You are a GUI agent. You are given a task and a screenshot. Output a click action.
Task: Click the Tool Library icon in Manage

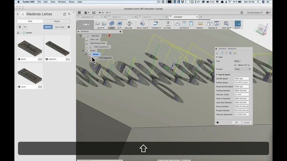click(x=210, y=24)
